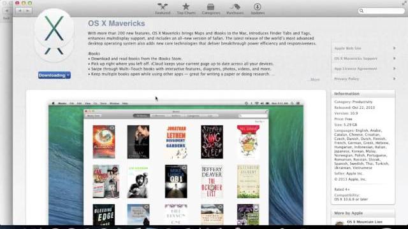The width and height of the screenshot is (408, 229).
Task: Click the Price: Free text
Action: click(x=343, y=119)
